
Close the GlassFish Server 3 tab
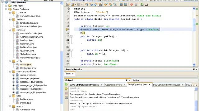(x=124, y=85)
